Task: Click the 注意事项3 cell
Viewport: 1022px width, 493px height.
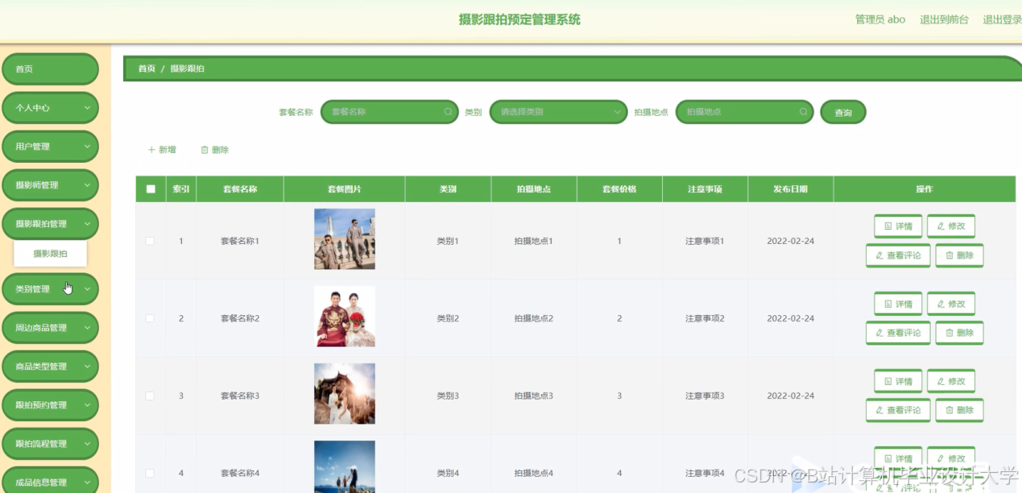Action: tap(705, 396)
